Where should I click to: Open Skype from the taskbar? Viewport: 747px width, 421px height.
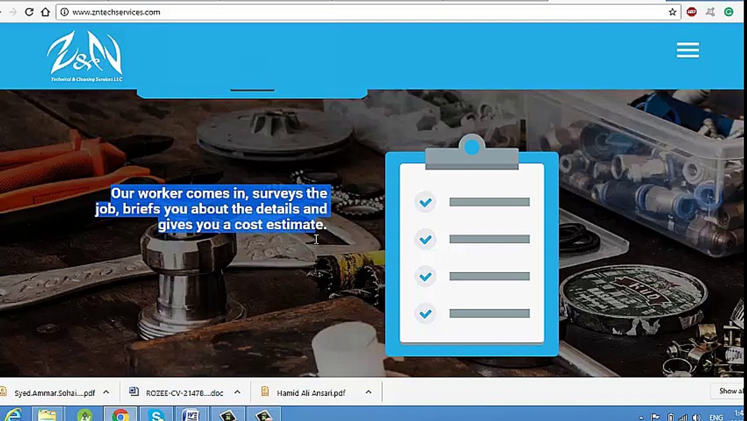pyautogui.click(x=157, y=415)
